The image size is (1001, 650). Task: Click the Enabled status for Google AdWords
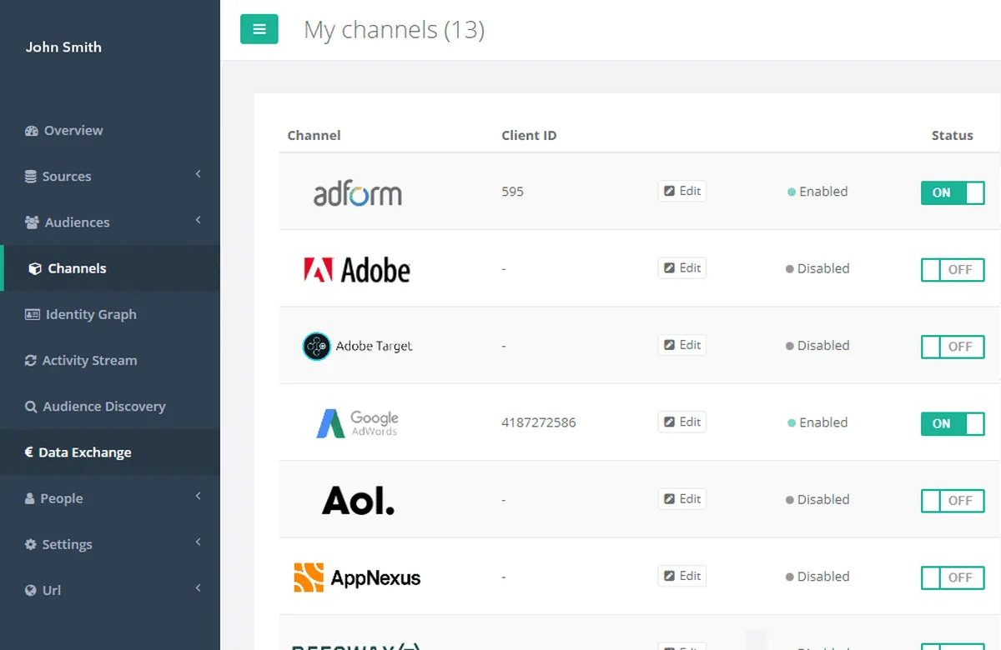click(x=817, y=422)
